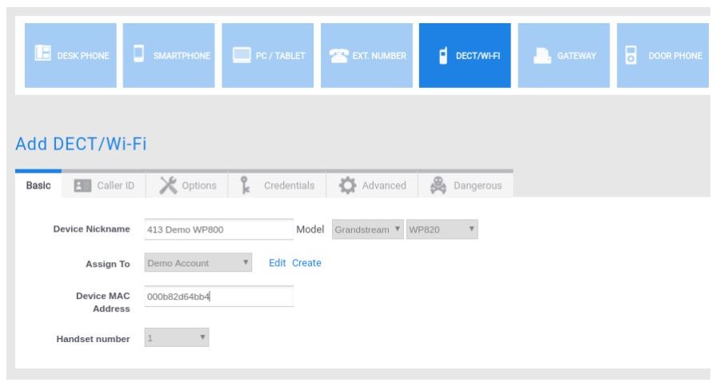Click the Create link beside Assign To

click(x=306, y=262)
